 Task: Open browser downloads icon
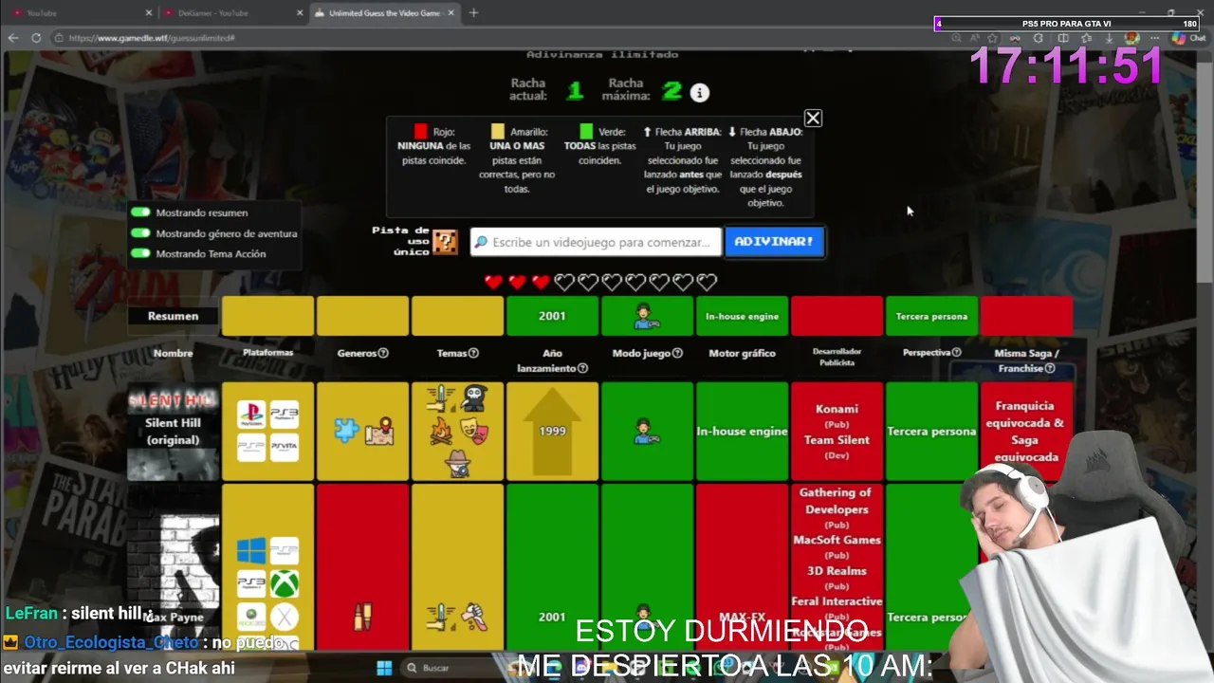pos(1109,38)
